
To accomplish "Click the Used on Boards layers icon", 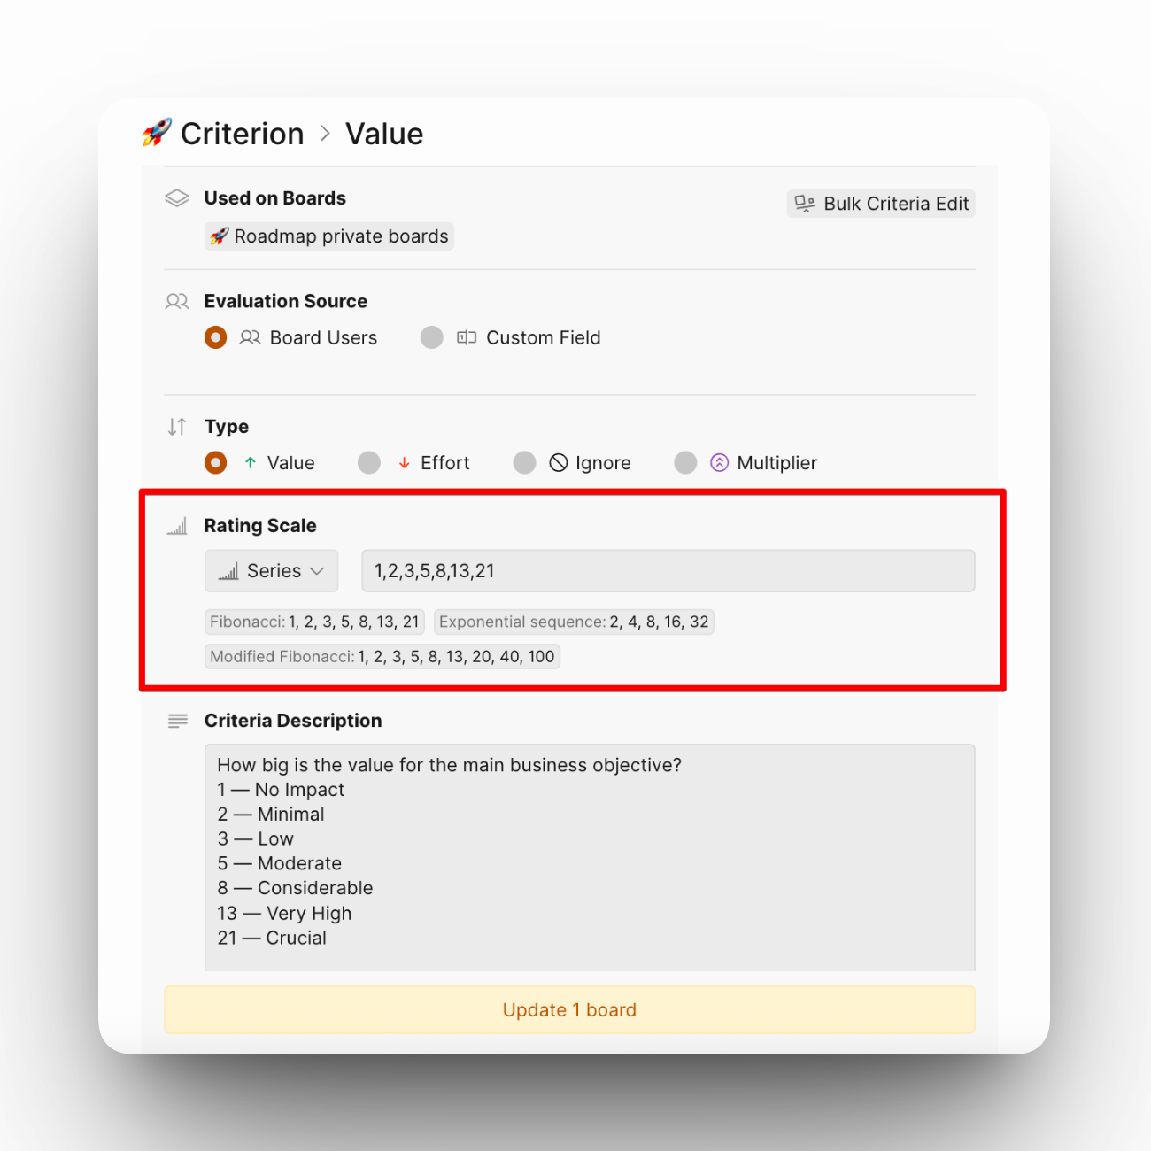I will [x=177, y=198].
